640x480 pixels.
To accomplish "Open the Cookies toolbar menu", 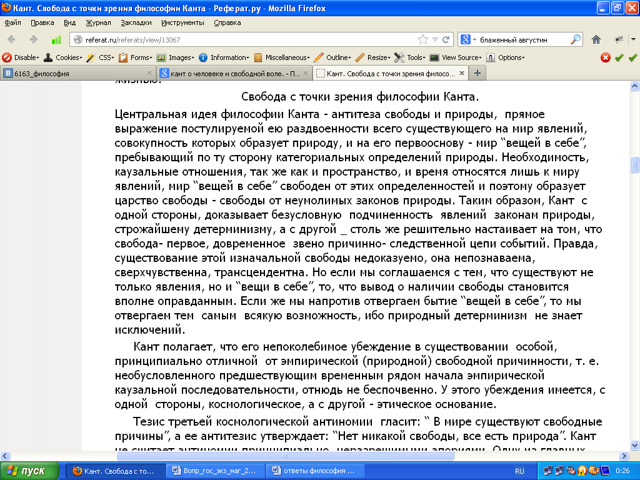I will pyautogui.click(x=63, y=57).
